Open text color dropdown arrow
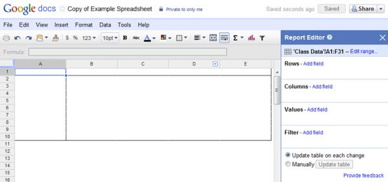Screen dimensions: 388x182 tap(154, 38)
